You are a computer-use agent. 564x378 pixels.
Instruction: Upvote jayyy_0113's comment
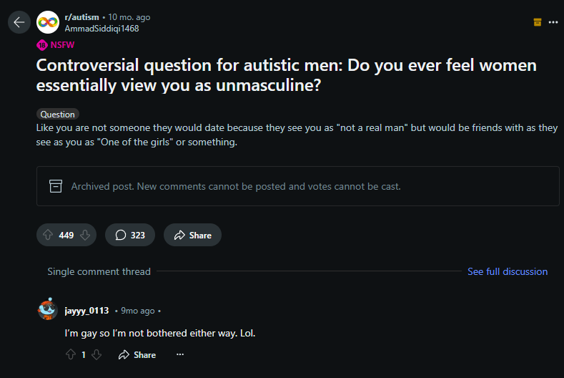71,354
